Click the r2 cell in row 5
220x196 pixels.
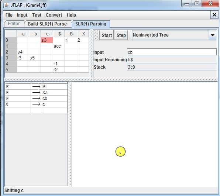click(x=59, y=70)
